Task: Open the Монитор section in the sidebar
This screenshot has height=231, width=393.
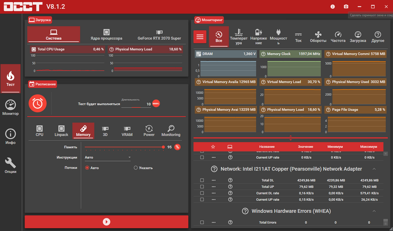Action: (x=10, y=108)
